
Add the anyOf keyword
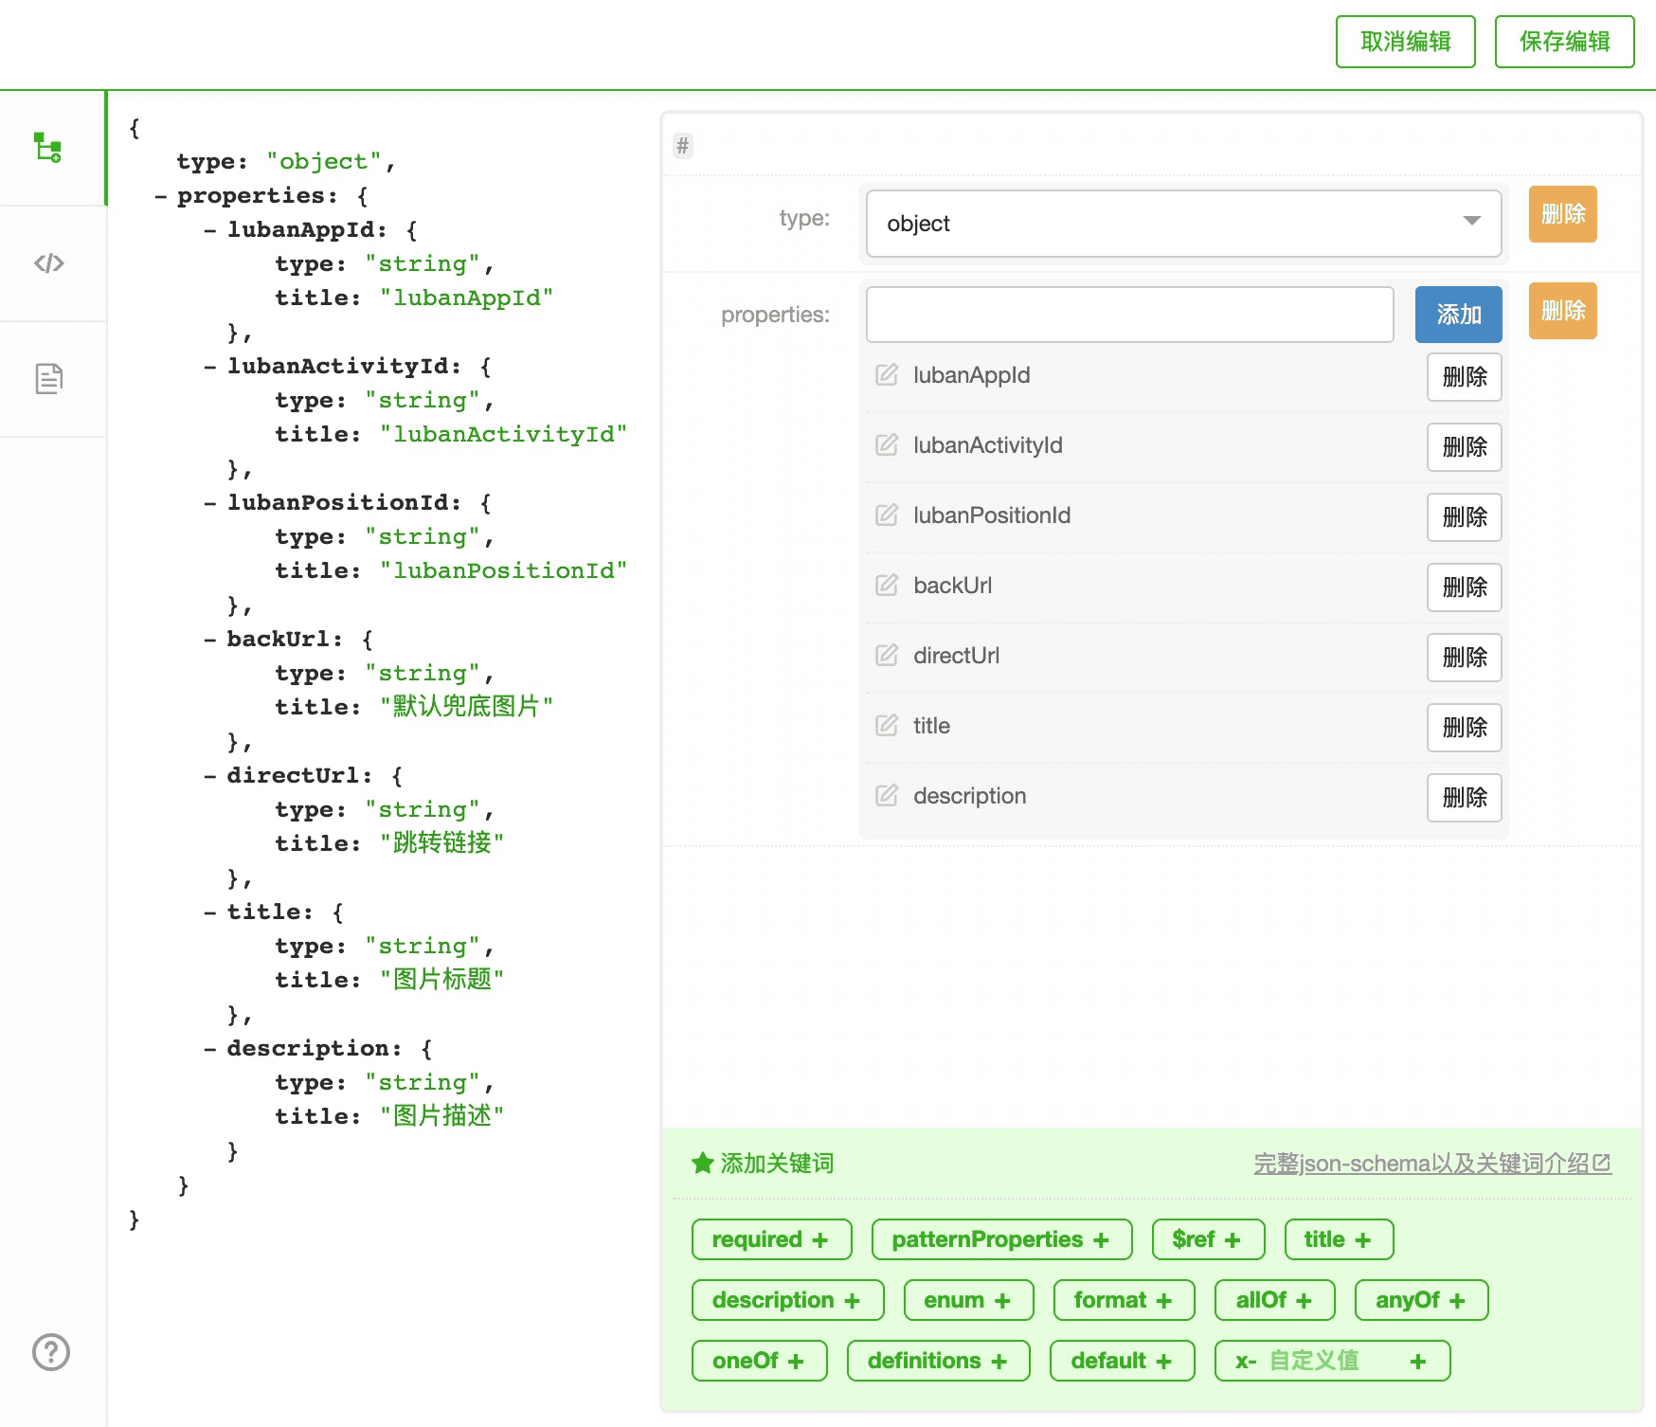1422,1300
